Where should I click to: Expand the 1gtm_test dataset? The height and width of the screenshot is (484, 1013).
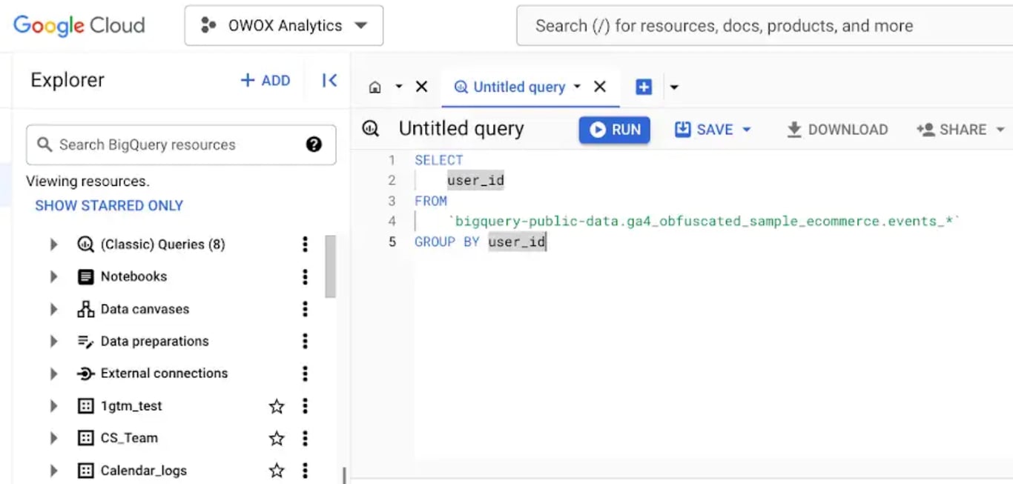pyautogui.click(x=53, y=406)
